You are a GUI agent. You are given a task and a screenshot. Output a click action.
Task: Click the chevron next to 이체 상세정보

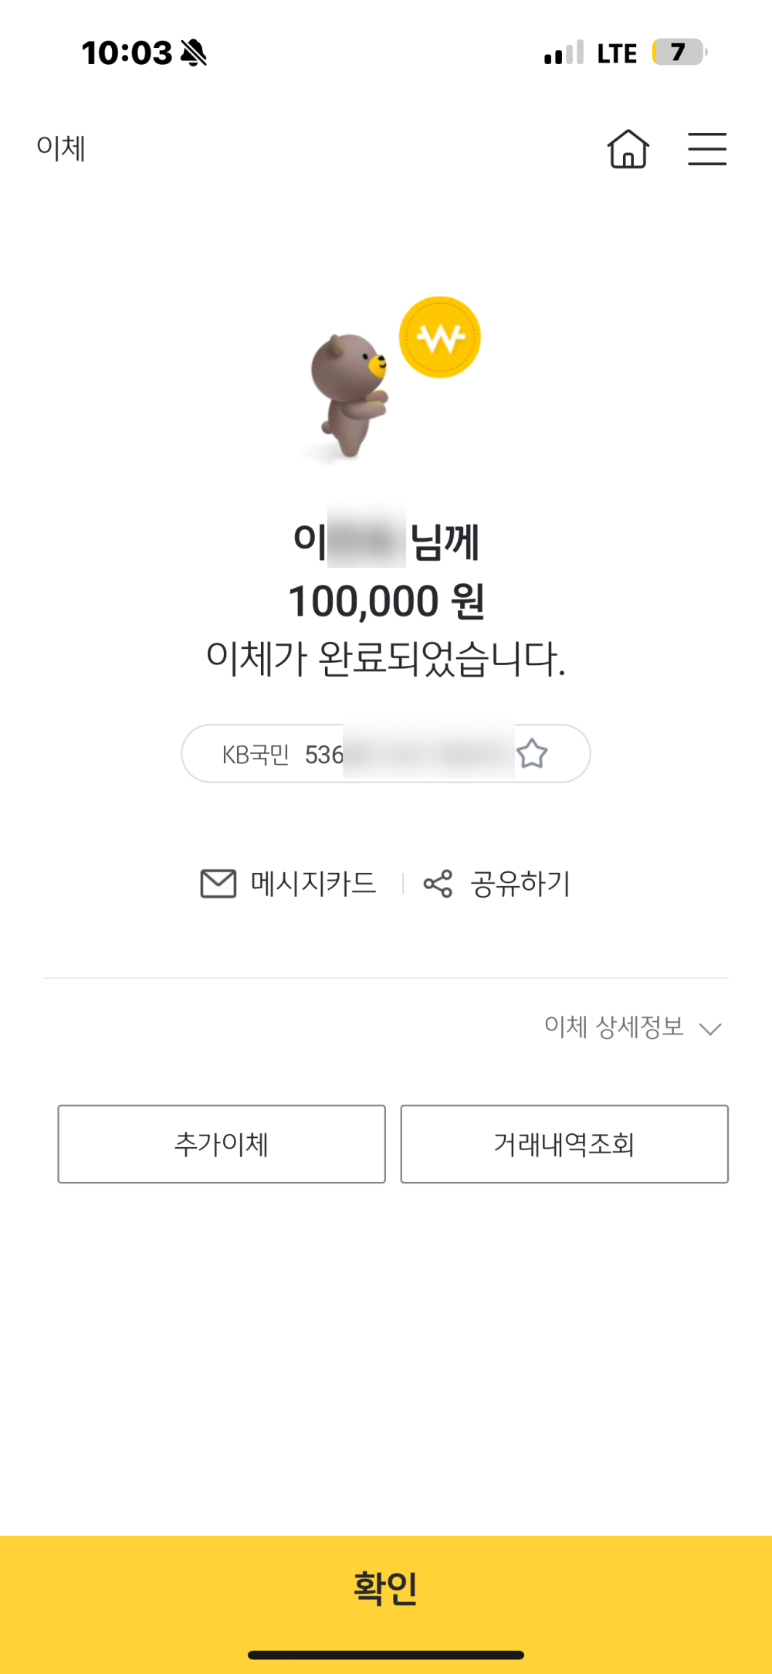709,1028
